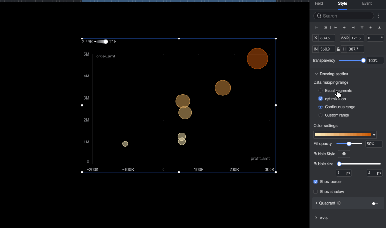This screenshot has width=386, height=228.
Task: Click the largest dark orange bubble
Action: pyautogui.click(x=257, y=58)
